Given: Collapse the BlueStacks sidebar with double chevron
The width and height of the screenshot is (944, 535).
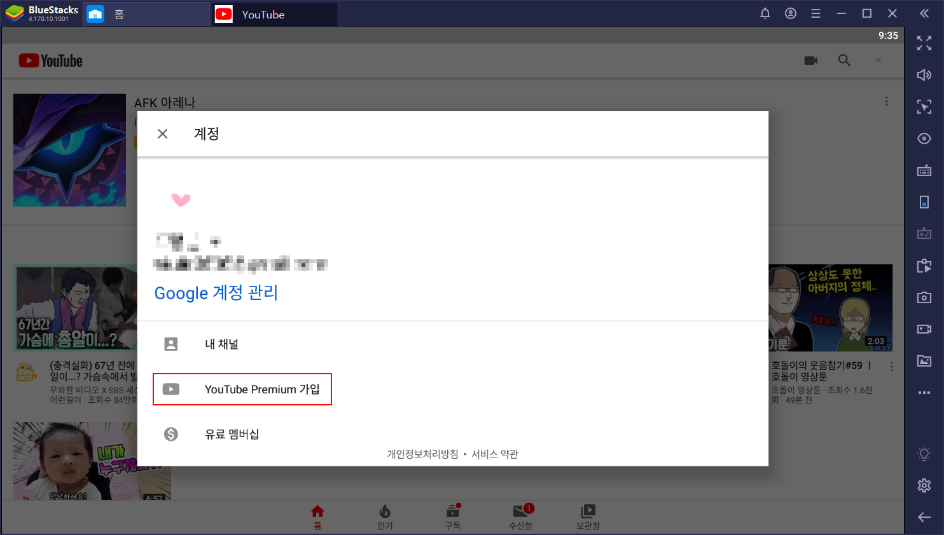Looking at the screenshot, I should (924, 13).
